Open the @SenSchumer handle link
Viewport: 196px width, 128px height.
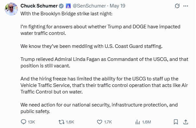(x=89, y=6)
